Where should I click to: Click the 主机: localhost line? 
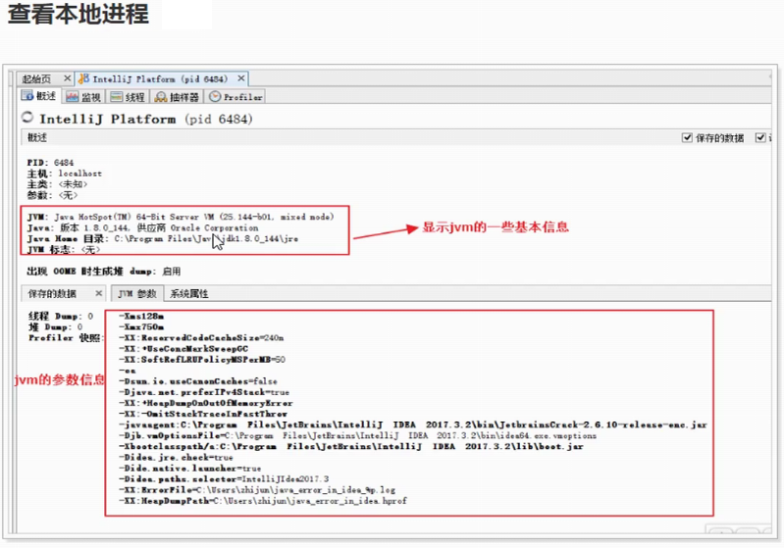pos(65,174)
